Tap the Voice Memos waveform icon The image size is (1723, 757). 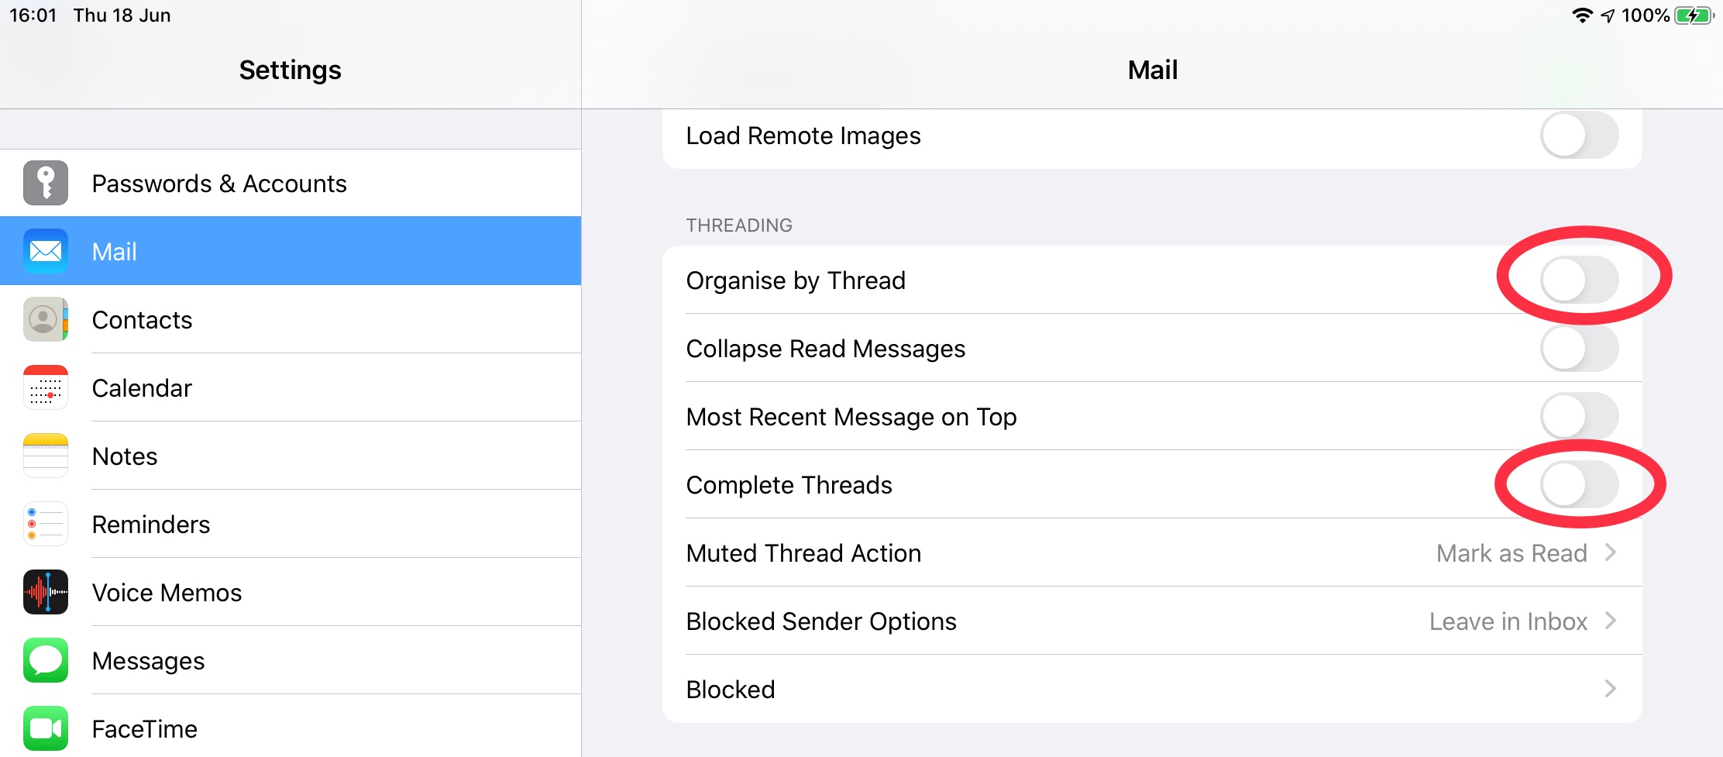coord(46,592)
